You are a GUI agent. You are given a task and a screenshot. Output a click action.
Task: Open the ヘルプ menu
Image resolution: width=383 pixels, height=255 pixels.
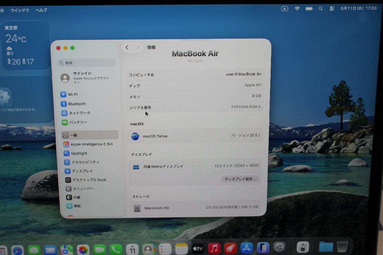pyautogui.click(x=41, y=10)
